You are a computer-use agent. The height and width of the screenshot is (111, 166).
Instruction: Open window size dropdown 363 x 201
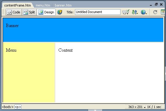click(137, 107)
